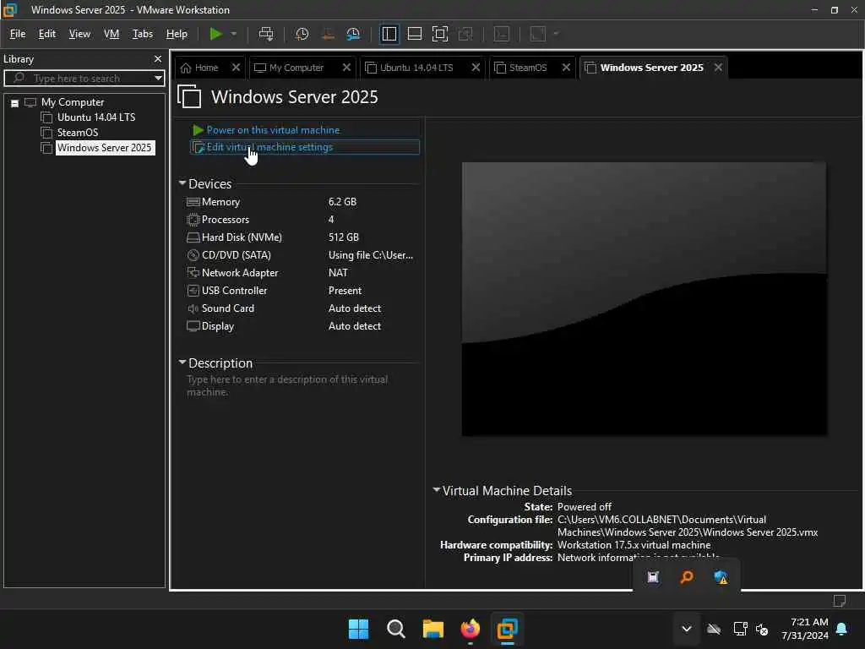Open File Explorer from the taskbar
Viewport: 865px width, 649px height.
click(433, 629)
